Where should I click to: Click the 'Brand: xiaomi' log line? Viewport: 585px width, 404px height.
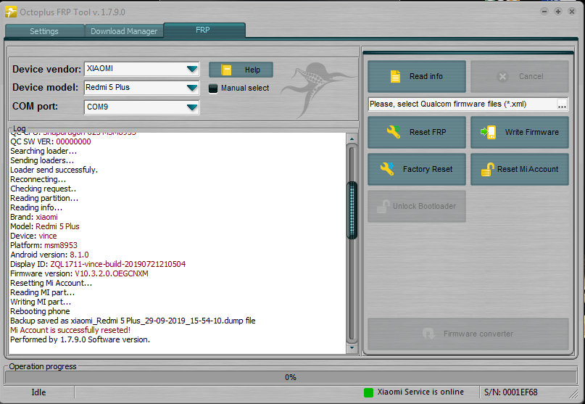click(34, 217)
